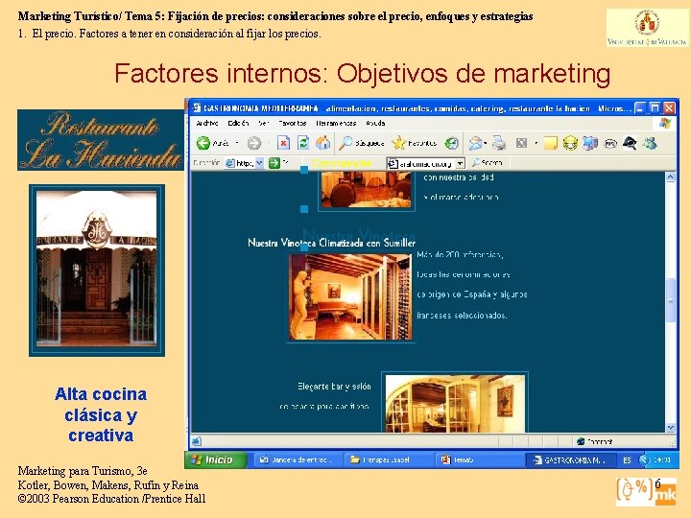Click the restaurant entrance photo
The height and width of the screenshot is (518, 691).
97,270
